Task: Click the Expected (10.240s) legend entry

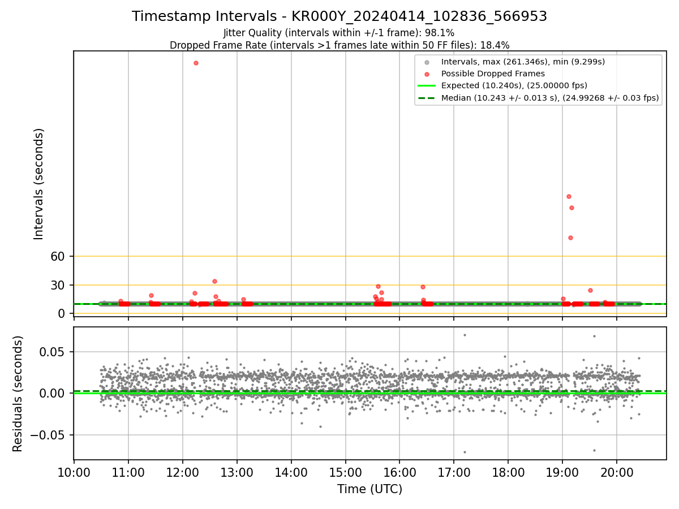Action: tap(514, 85)
